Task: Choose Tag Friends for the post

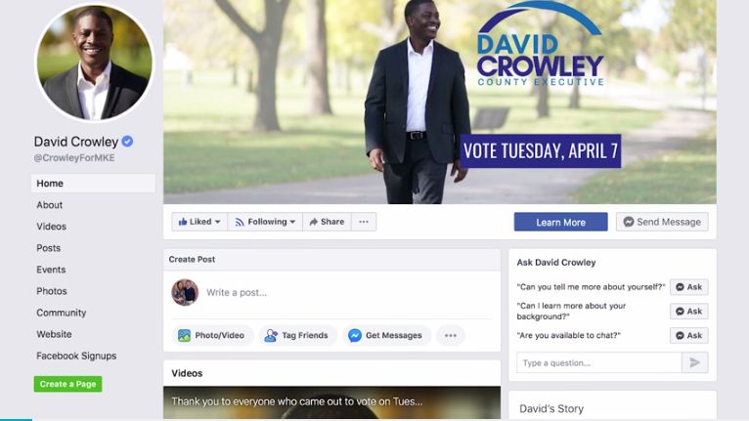Action: tap(296, 335)
